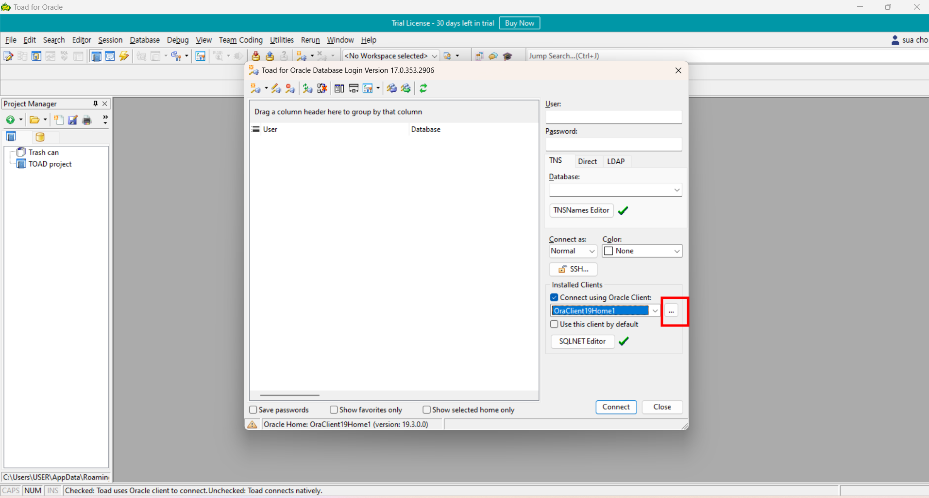Image resolution: width=929 pixels, height=498 pixels.
Task: Click the import connections blue-arrow icon
Action: pos(392,88)
